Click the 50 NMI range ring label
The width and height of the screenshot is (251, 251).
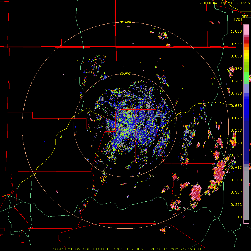[125, 74]
